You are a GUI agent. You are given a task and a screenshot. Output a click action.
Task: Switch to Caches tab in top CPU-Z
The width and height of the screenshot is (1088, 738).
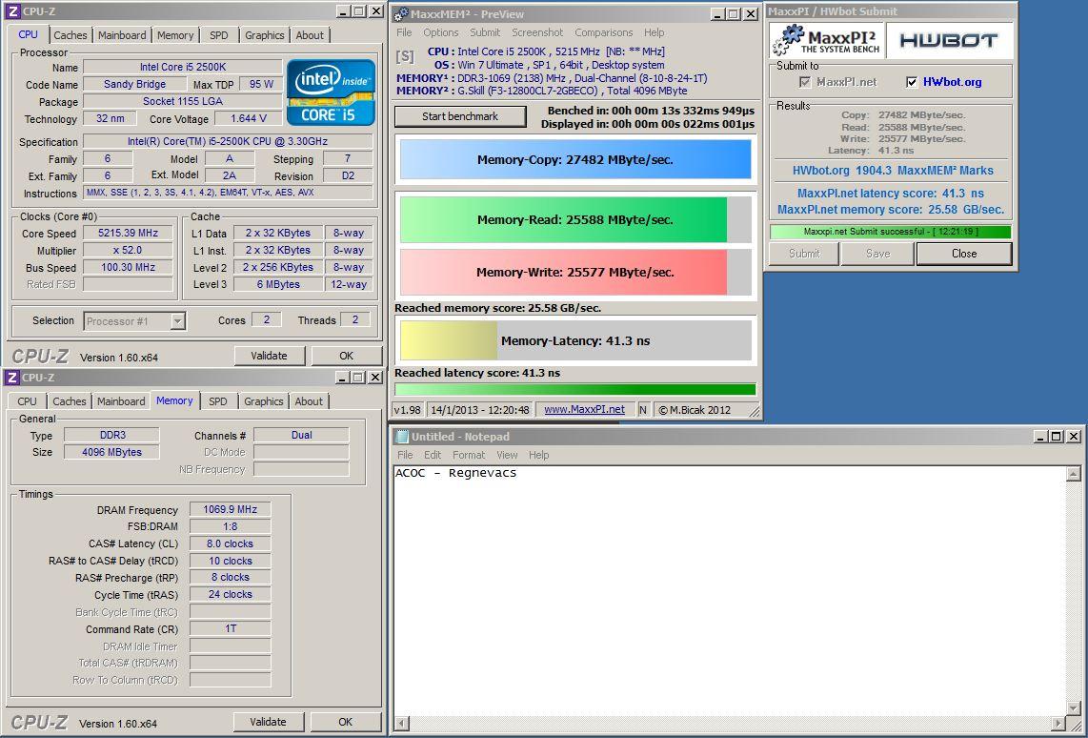pyautogui.click(x=71, y=35)
